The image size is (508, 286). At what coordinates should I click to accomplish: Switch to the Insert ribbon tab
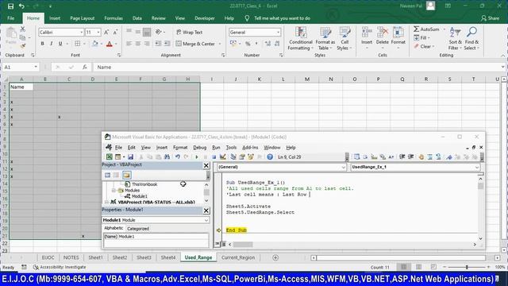coord(55,18)
